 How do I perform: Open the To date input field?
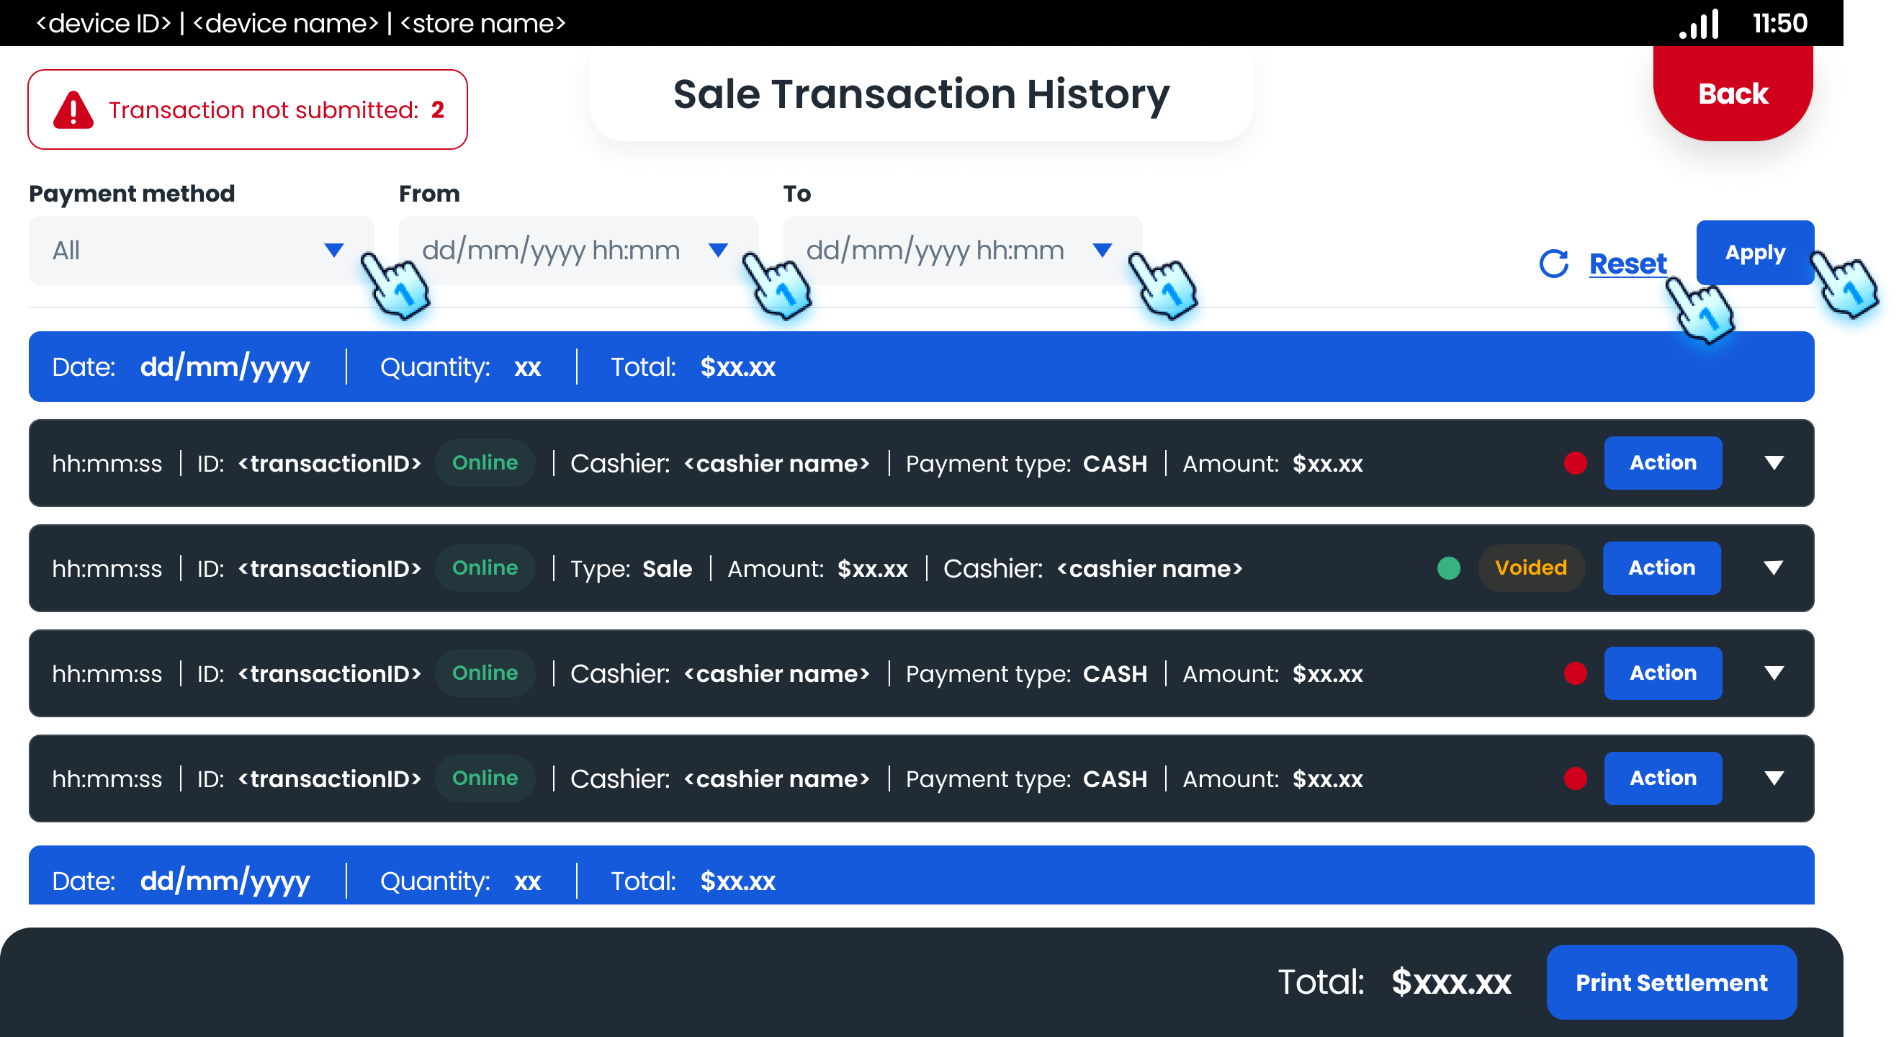tap(961, 251)
